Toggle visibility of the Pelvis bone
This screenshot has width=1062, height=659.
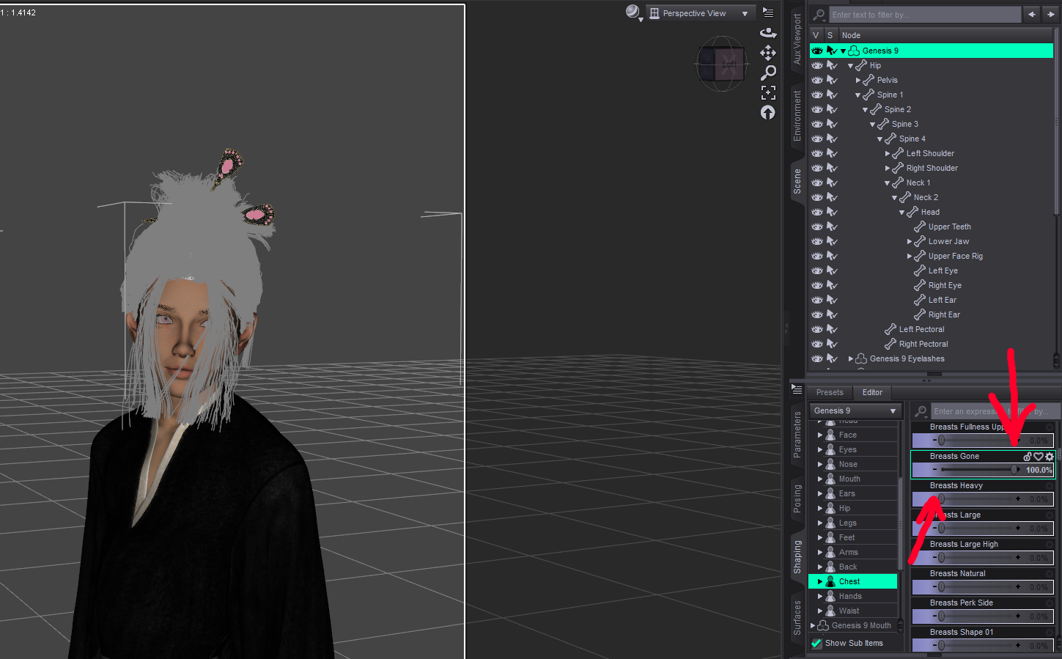click(x=817, y=80)
